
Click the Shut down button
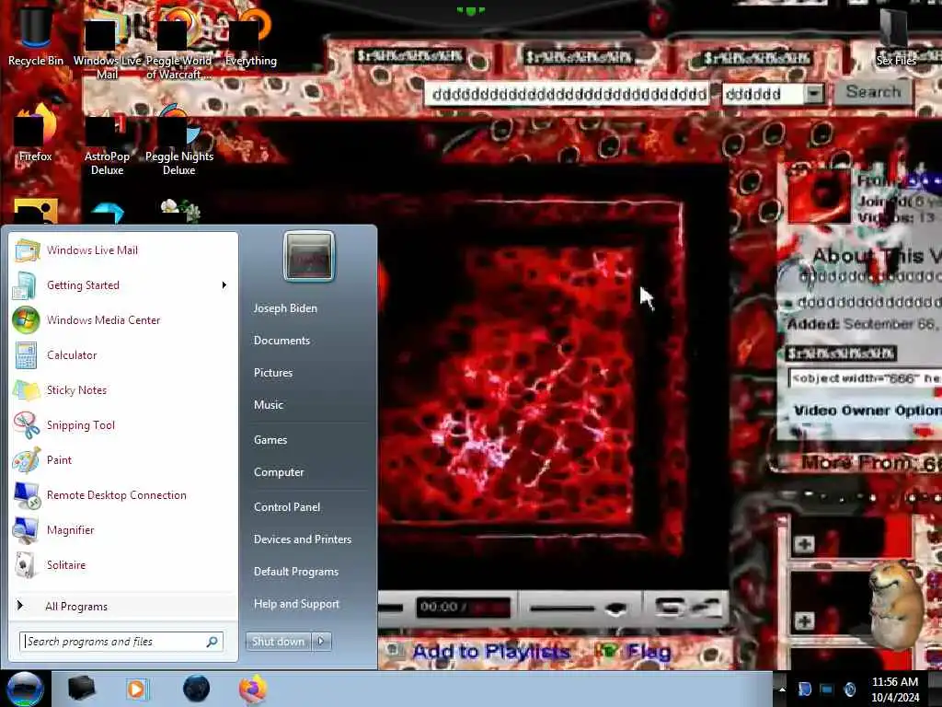(279, 642)
